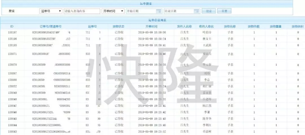Click the 请输入查询内容 search input field
Viewport: 305px width, 135px height.
pyautogui.click(x=82, y=11)
